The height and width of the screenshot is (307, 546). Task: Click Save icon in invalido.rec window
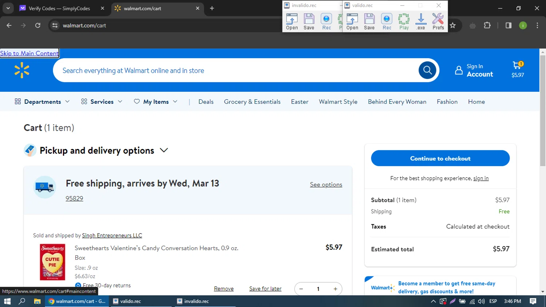309,21
